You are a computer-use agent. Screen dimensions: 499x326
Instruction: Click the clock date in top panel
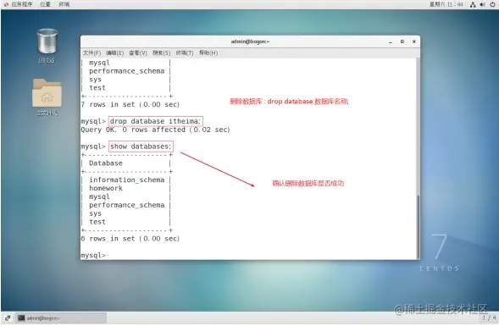(446, 4)
